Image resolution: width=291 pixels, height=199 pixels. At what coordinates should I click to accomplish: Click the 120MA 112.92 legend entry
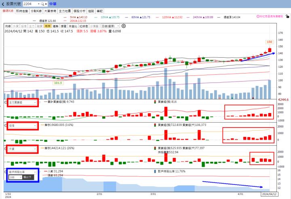[x=172, y=17]
